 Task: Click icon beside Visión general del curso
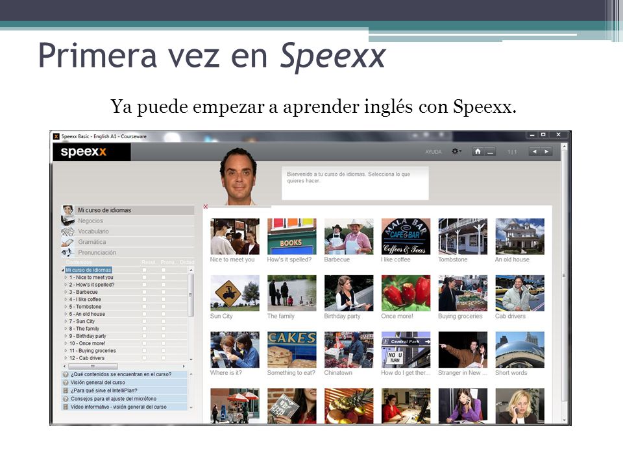click(x=66, y=383)
